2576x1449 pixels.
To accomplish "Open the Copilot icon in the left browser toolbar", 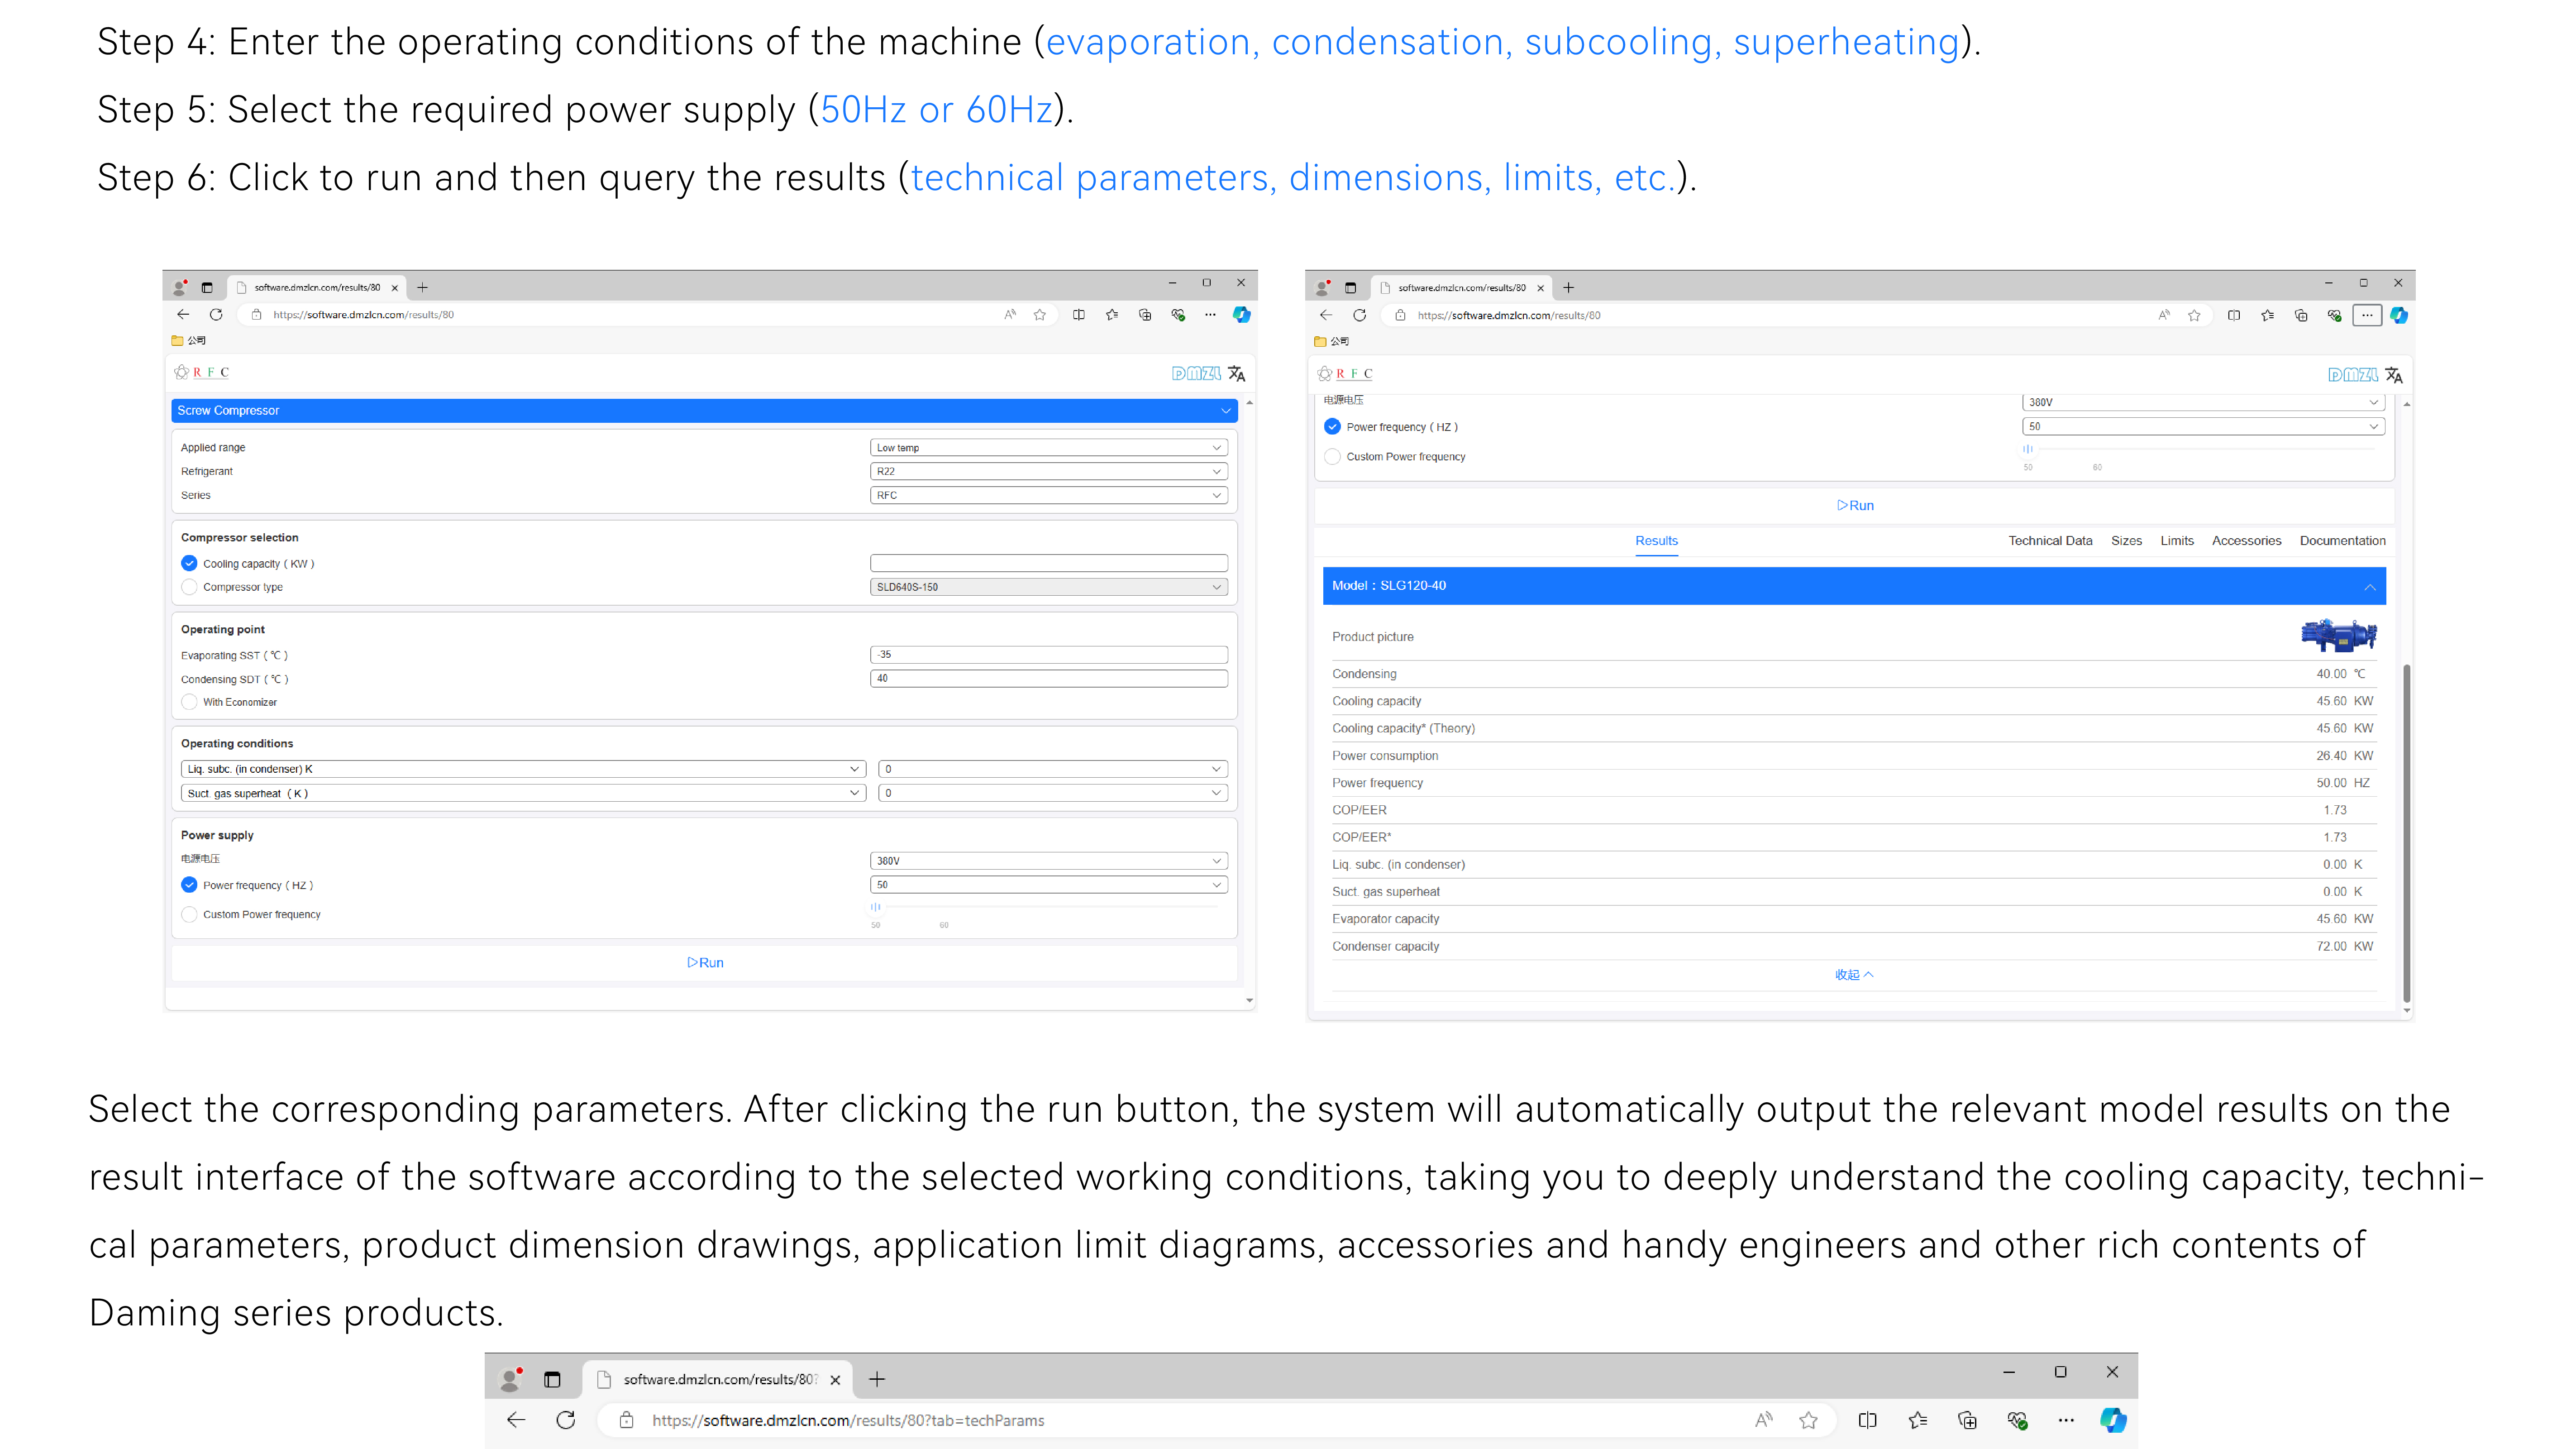I will click(1242, 314).
